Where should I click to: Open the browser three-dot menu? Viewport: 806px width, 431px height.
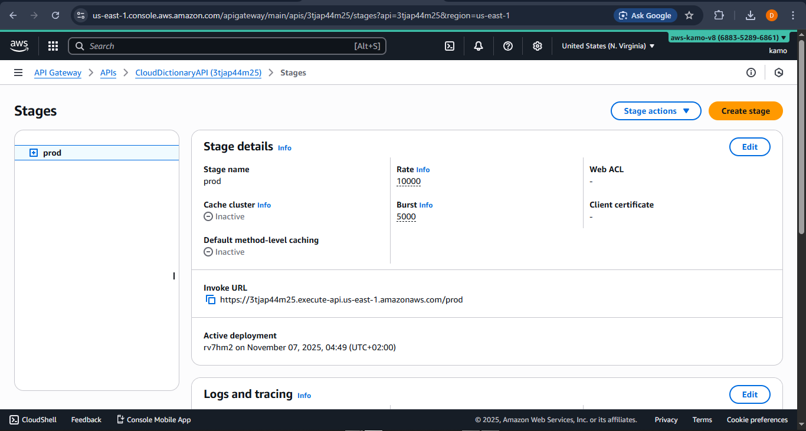click(x=793, y=15)
